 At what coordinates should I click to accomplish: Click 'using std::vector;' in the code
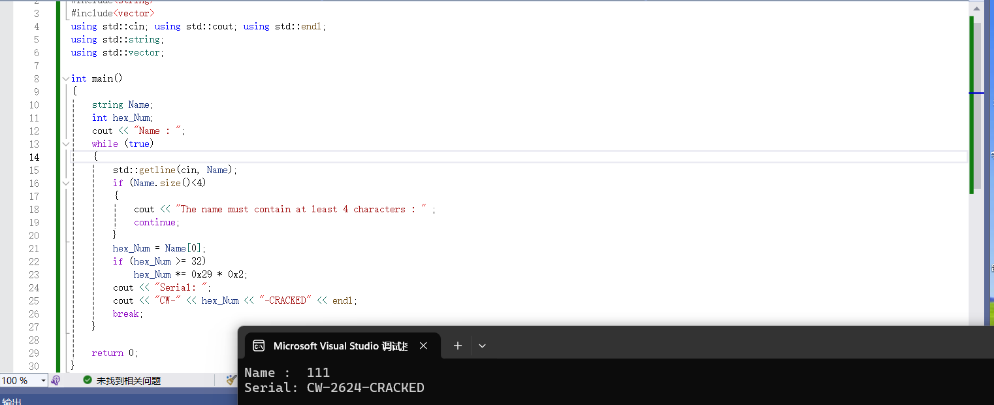tap(118, 52)
